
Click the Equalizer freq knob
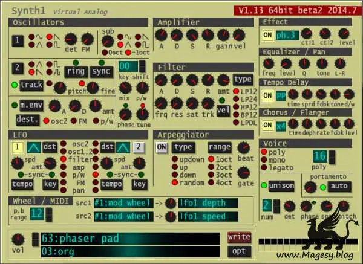[x=269, y=63]
